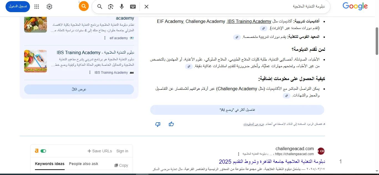This screenshot has width=379, height=175.
Task: Click the Google logo
Action: (x=355, y=6)
